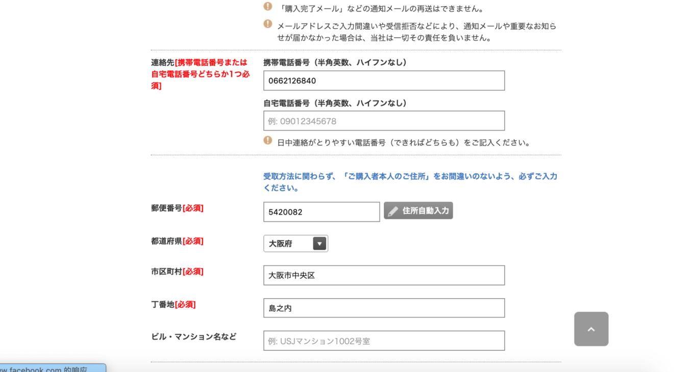Open the prefecture dropdown showing 大阪府
This screenshot has width=694, height=372.
pyautogui.click(x=295, y=244)
